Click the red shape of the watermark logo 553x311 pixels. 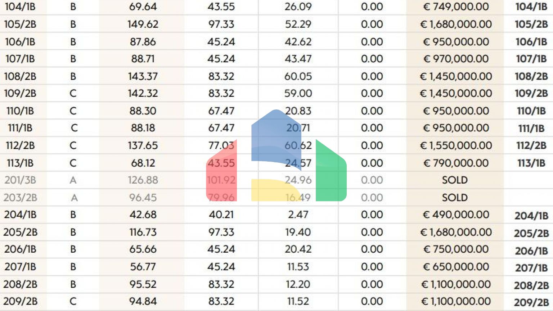[x=221, y=171]
